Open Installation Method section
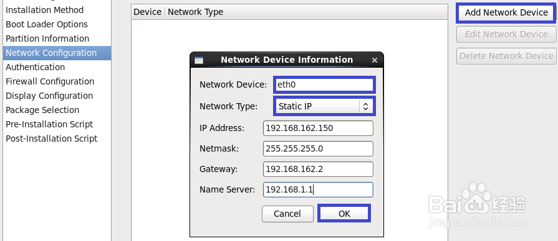The height and width of the screenshot is (241, 558). 57,10
